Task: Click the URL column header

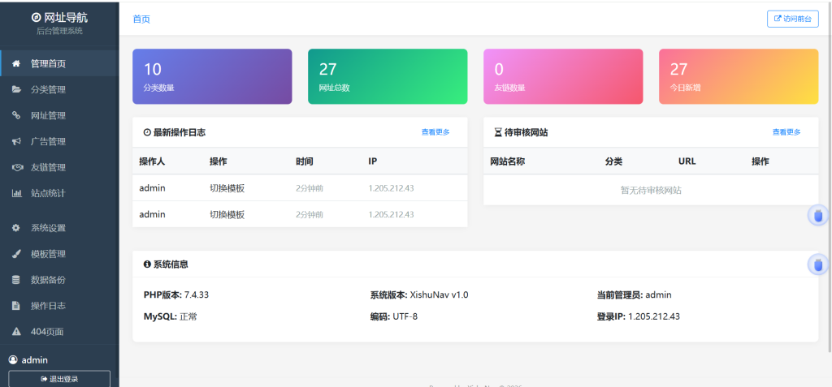Action: pyautogui.click(x=687, y=161)
